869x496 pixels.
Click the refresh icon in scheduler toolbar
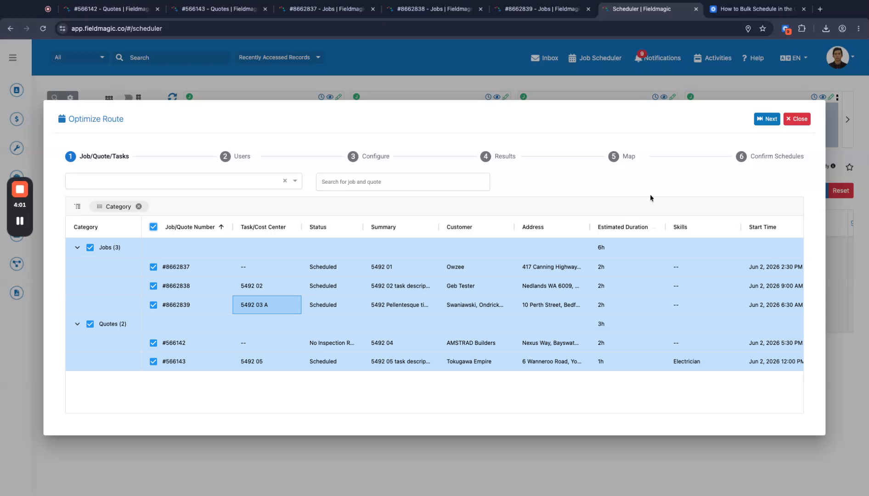[172, 97]
